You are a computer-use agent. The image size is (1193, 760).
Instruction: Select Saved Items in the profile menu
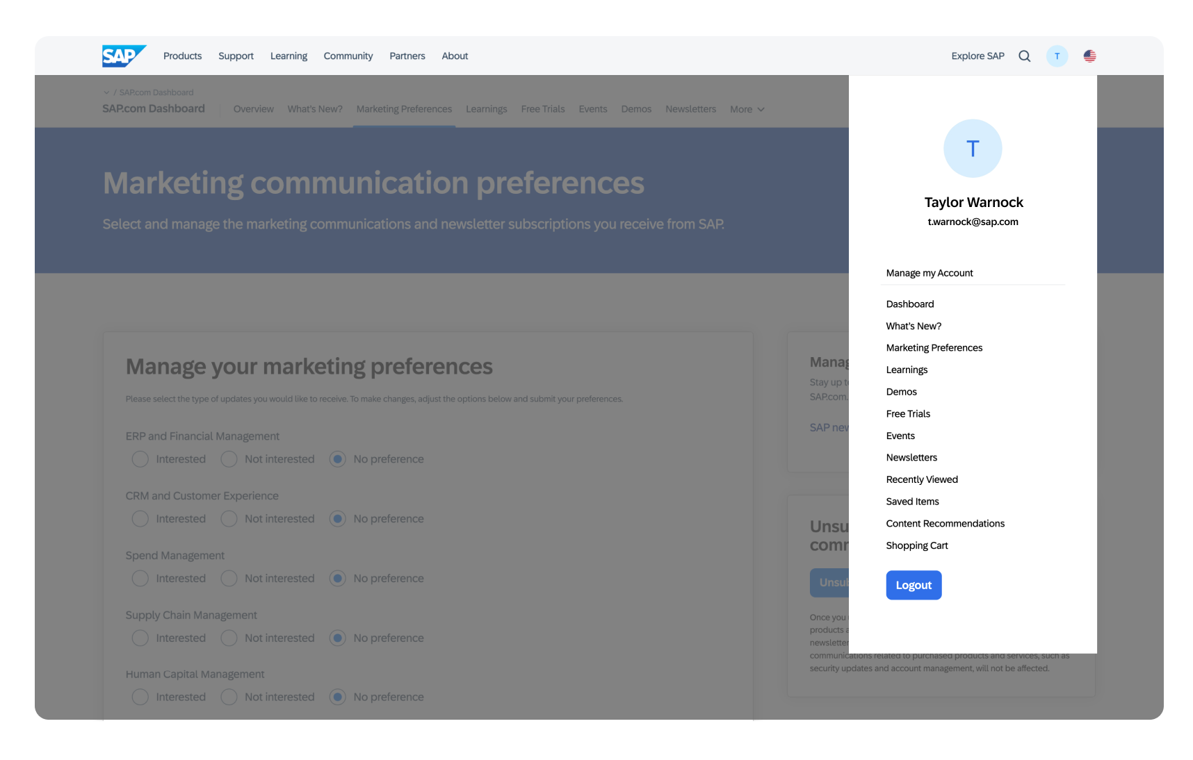(912, 501)
